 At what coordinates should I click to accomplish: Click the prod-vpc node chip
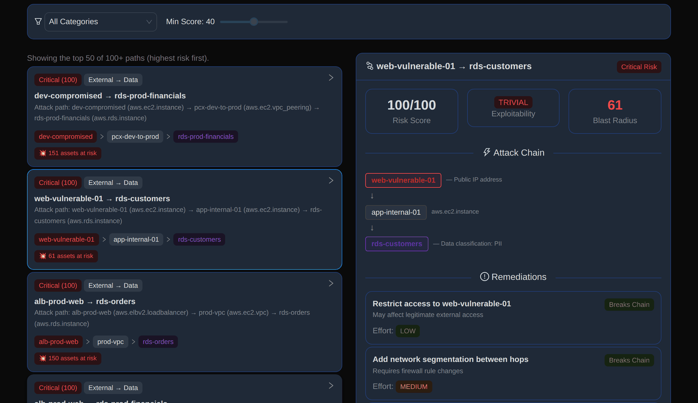(x=111, y=342)
